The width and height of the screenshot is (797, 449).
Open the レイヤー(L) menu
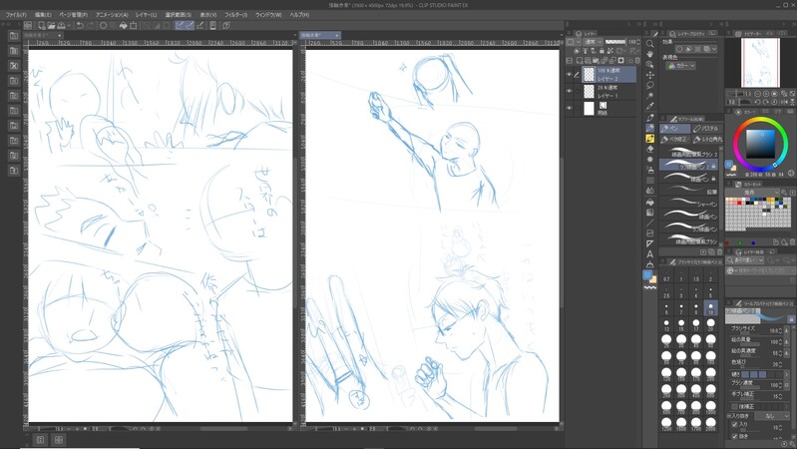click(x=146, y=15)
